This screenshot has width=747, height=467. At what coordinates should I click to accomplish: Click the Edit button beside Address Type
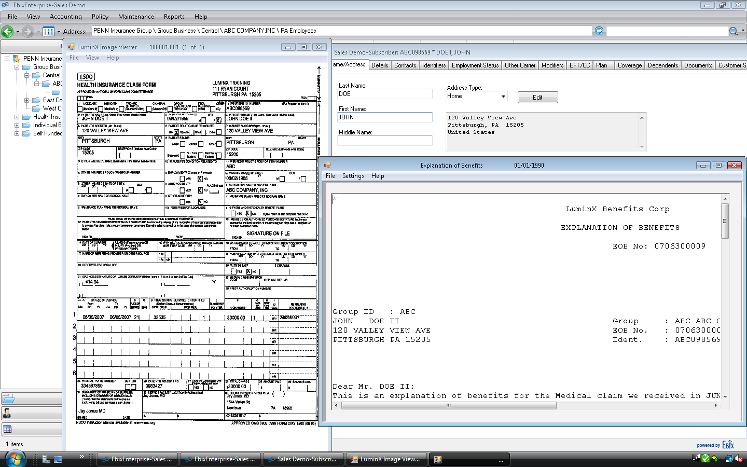[x=538, y=98]
